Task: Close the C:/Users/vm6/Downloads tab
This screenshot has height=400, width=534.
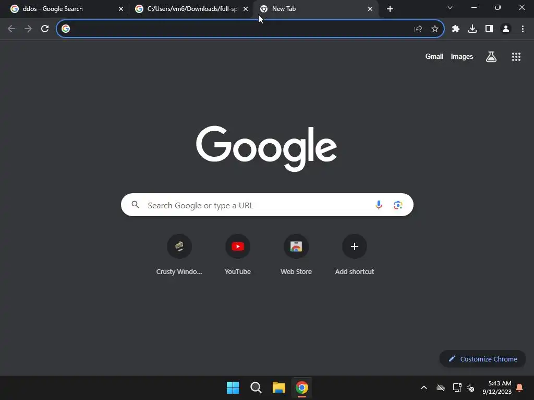Action: tap(246, 9)
